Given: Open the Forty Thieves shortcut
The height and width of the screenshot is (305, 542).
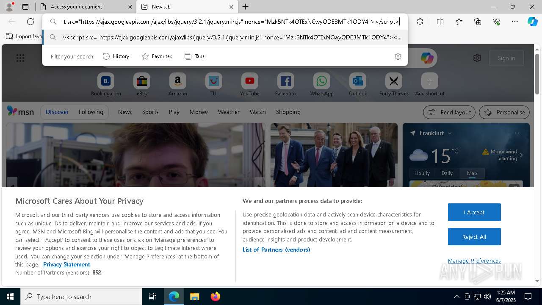Looking at the screenshot, I should [x=394, y=84].
